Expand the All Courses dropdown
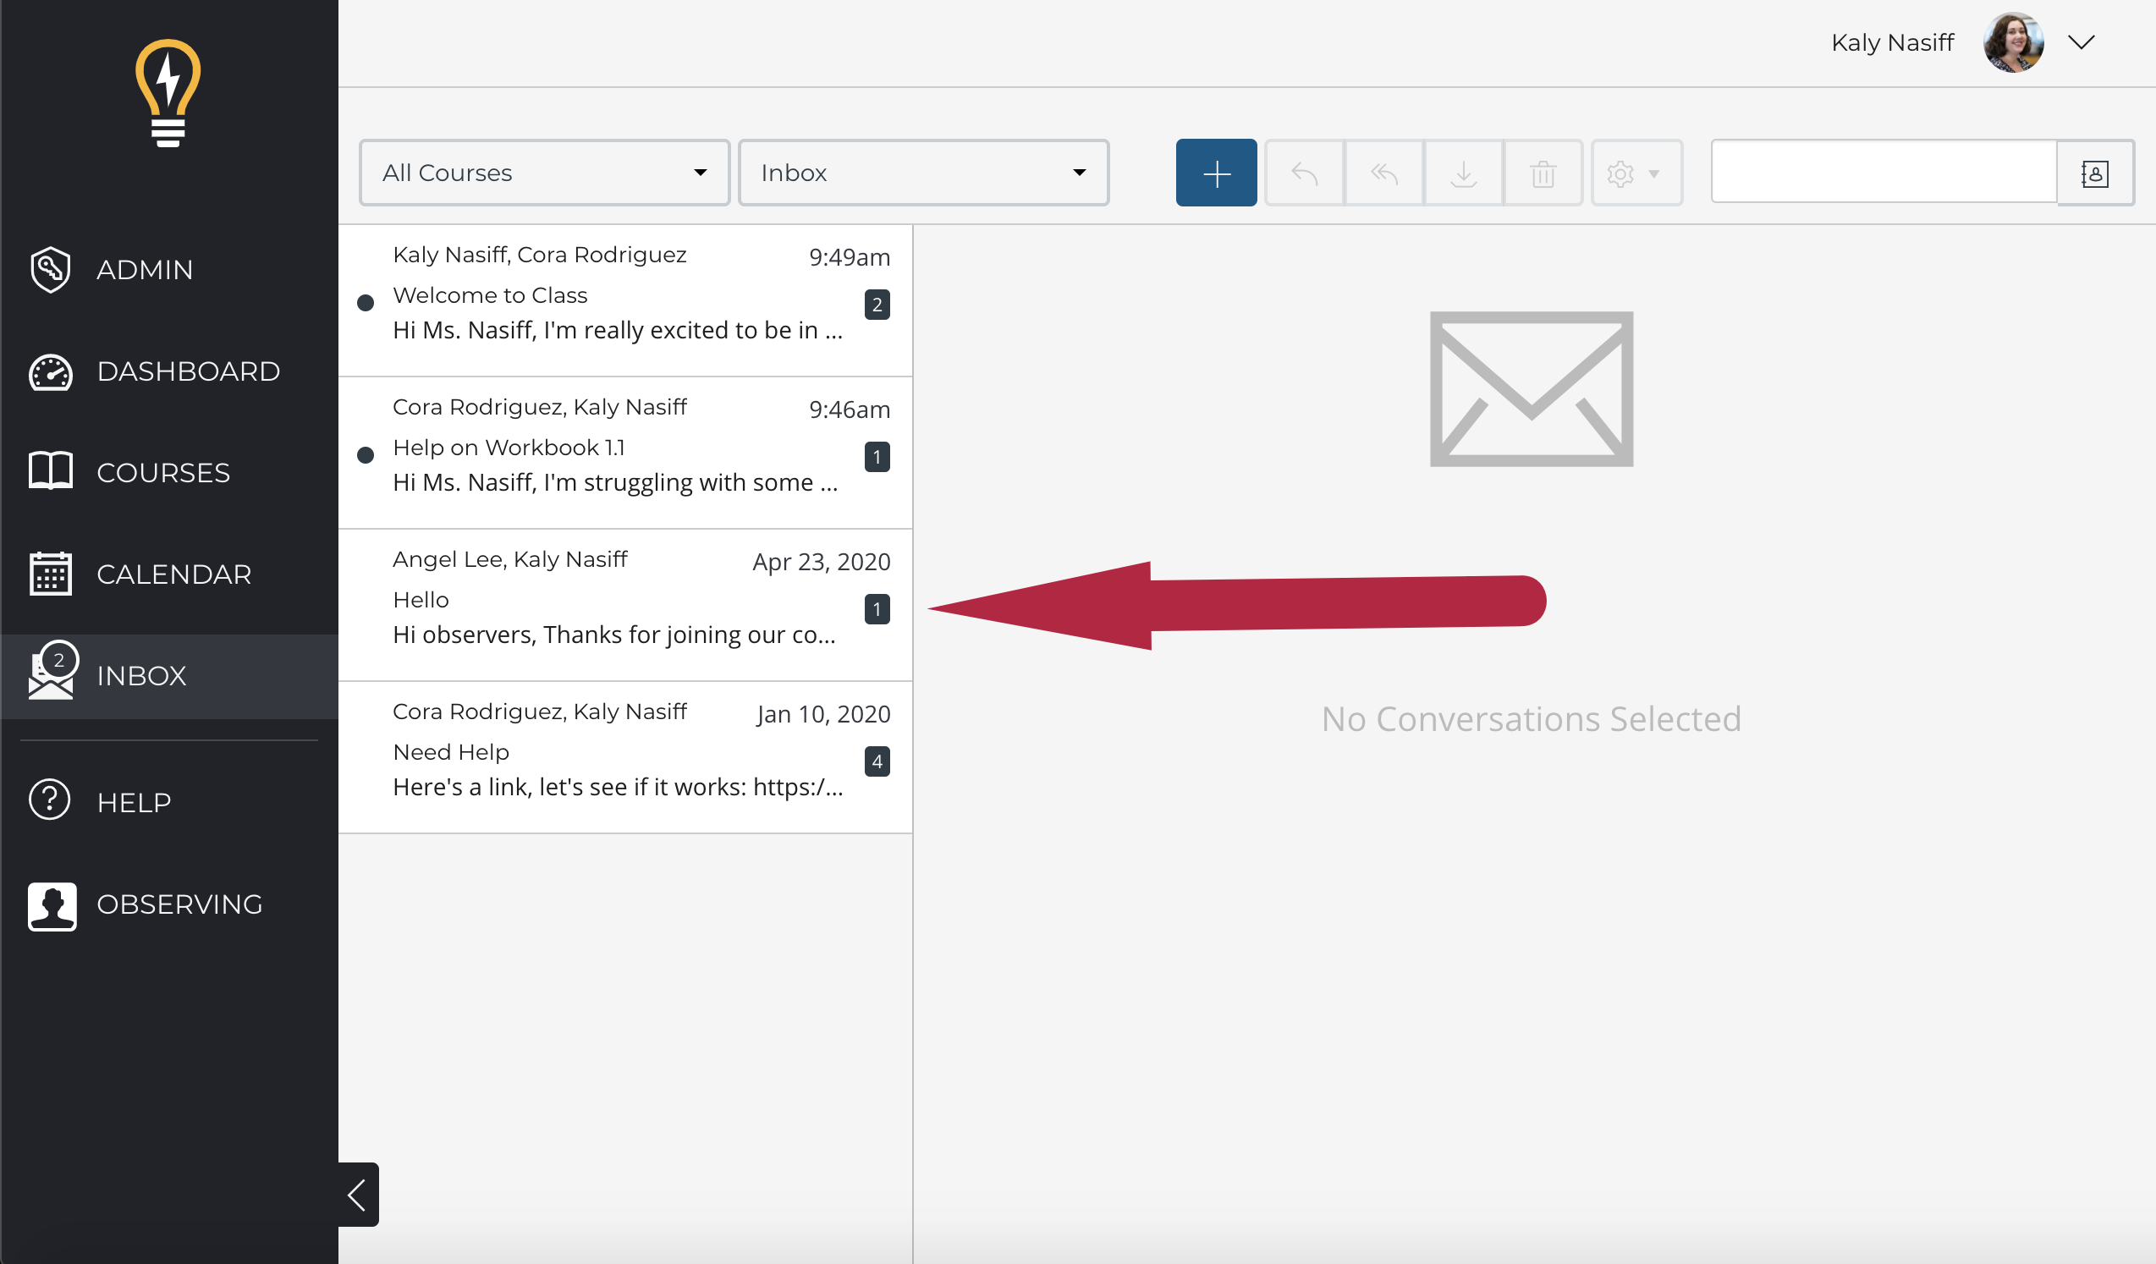The image size is (2156, 1264). click(544, 173)
